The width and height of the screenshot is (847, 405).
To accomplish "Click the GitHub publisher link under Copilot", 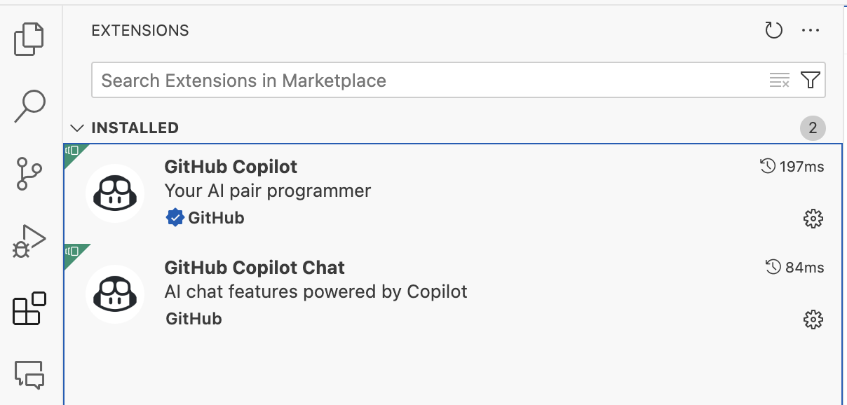I will coord(217,217).
